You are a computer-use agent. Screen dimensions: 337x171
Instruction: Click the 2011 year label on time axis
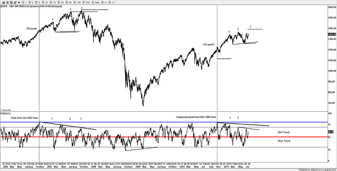(226, 166)
